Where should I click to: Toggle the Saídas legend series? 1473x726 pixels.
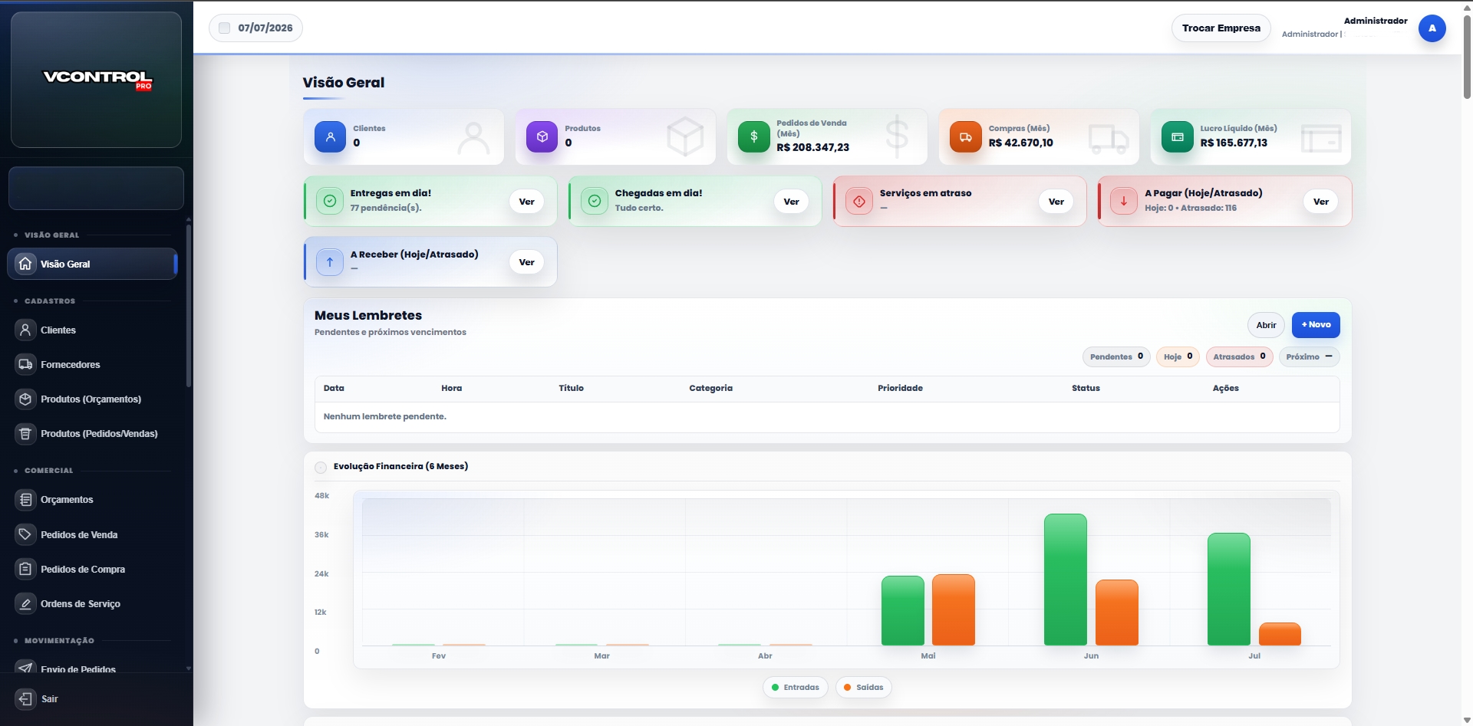pos(863,687)
